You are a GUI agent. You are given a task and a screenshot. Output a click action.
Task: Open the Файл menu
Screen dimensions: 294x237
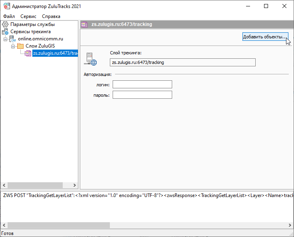[x=9, y=16]
